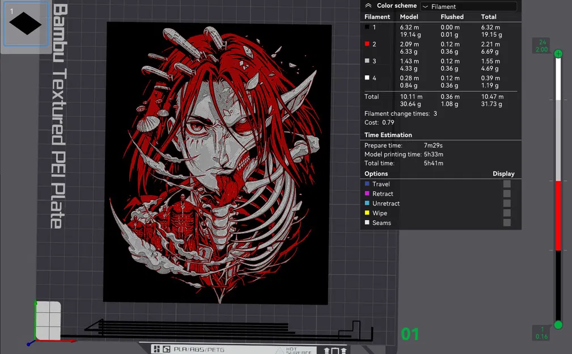Click the Wipe legend color icon
The width and height of the screenshot is (572, 354).
tap(368, 212)
